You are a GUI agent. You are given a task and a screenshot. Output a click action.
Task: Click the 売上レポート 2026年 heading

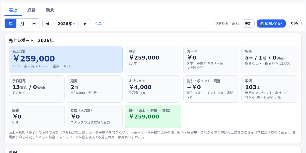(x=31, y=41)
